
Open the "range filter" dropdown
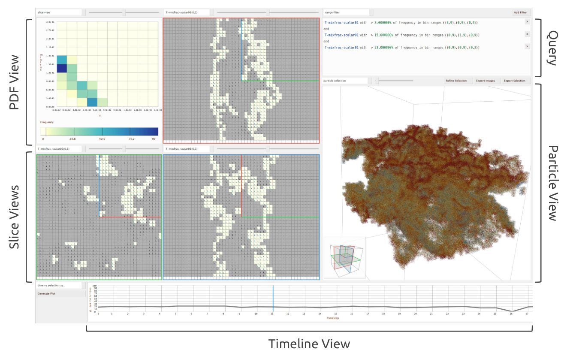point(348,12)
